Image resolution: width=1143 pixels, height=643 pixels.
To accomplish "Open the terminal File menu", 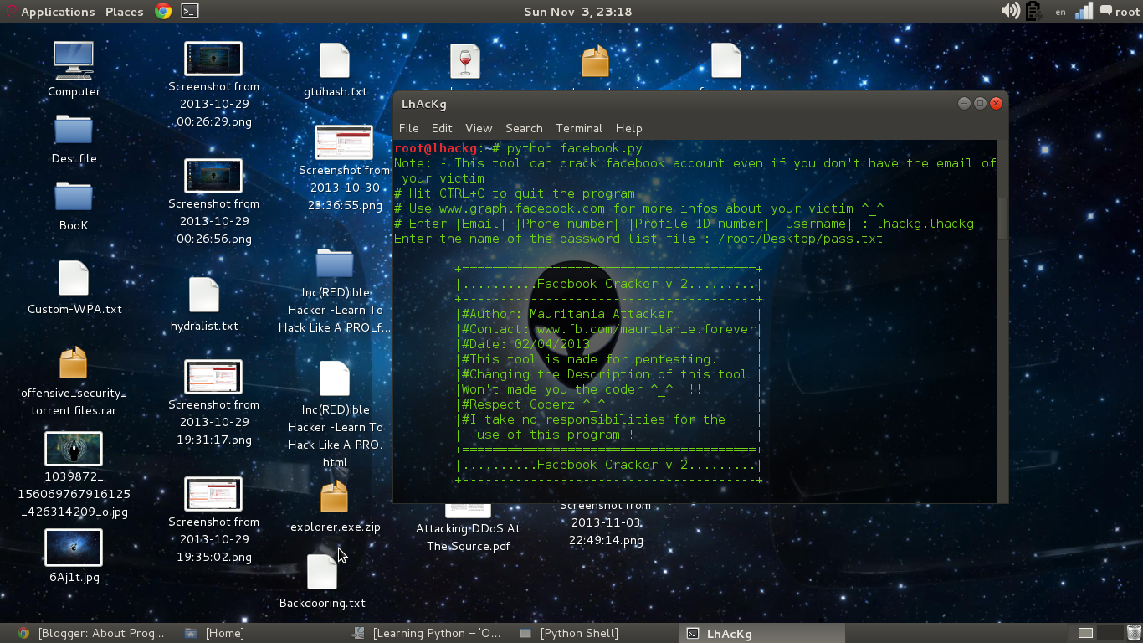I will click(x=408, y=128).
